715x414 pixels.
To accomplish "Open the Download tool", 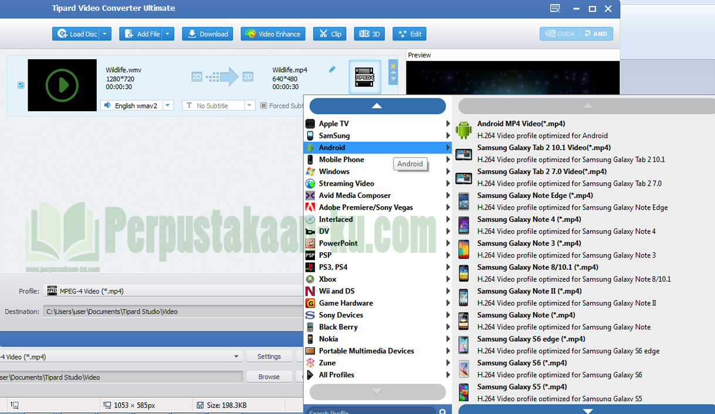I will [x=208, y=34].
